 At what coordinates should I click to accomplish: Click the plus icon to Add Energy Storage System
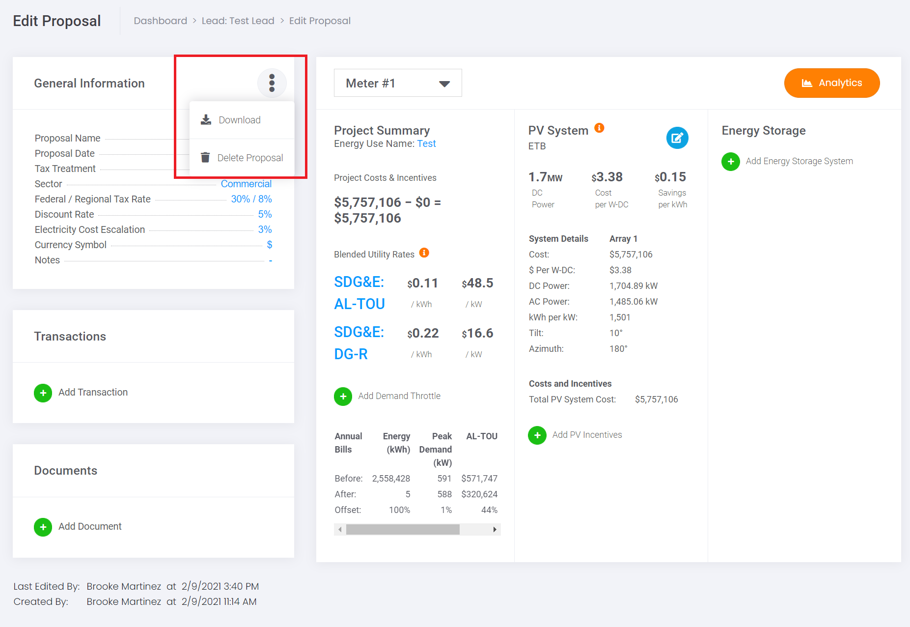pos(730,161)
